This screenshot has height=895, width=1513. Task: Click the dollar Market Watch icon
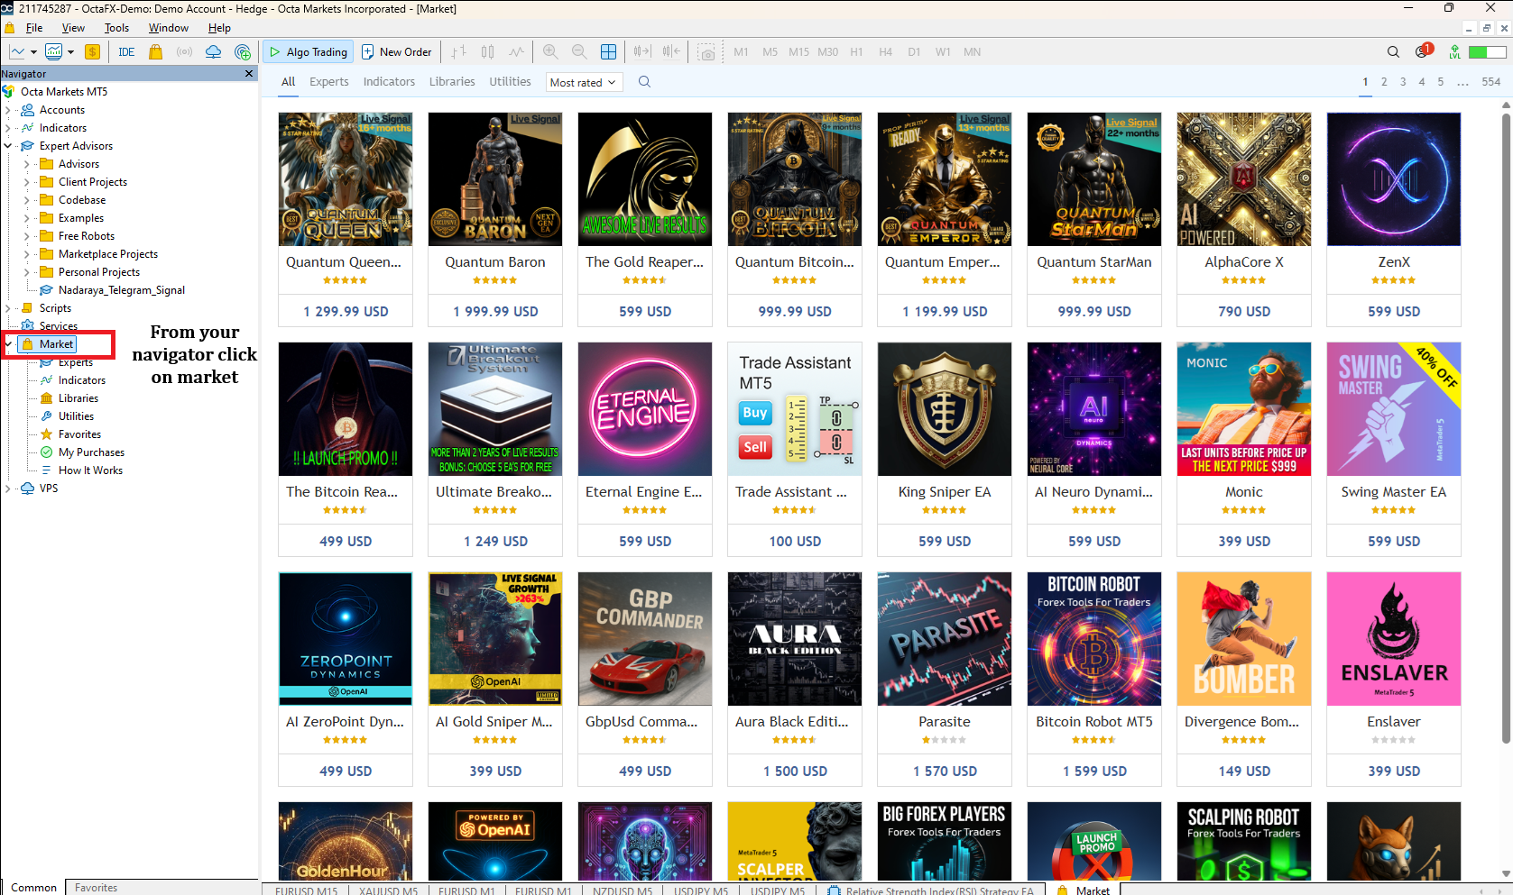(x=92, y=51)
